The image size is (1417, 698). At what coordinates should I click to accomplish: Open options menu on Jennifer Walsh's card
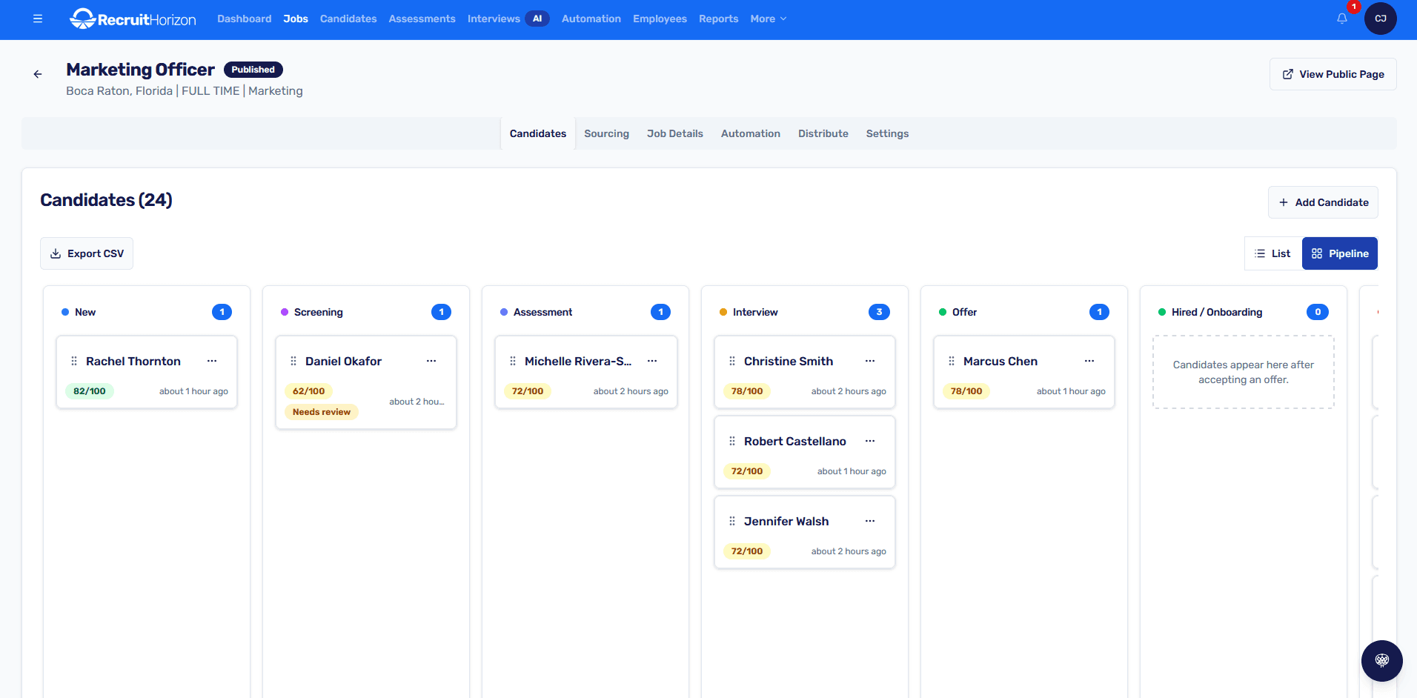coord(869,521)
